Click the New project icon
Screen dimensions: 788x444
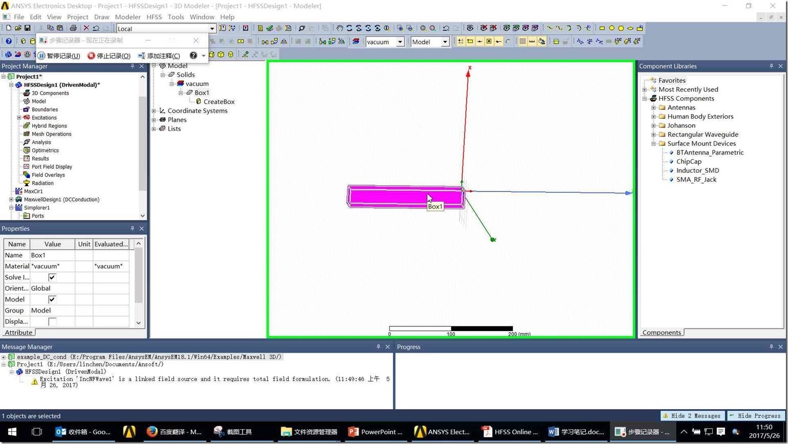(x=9, y=28)
